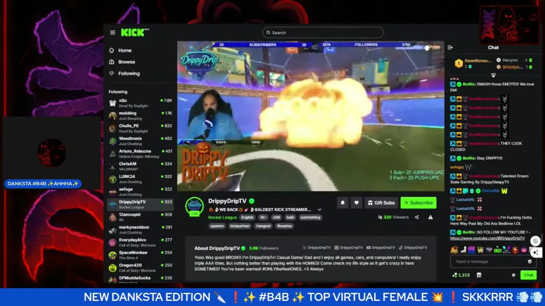This screenshot has height=306, width=545.
Task: Select the Roastme tag
Action: point(284,226)
